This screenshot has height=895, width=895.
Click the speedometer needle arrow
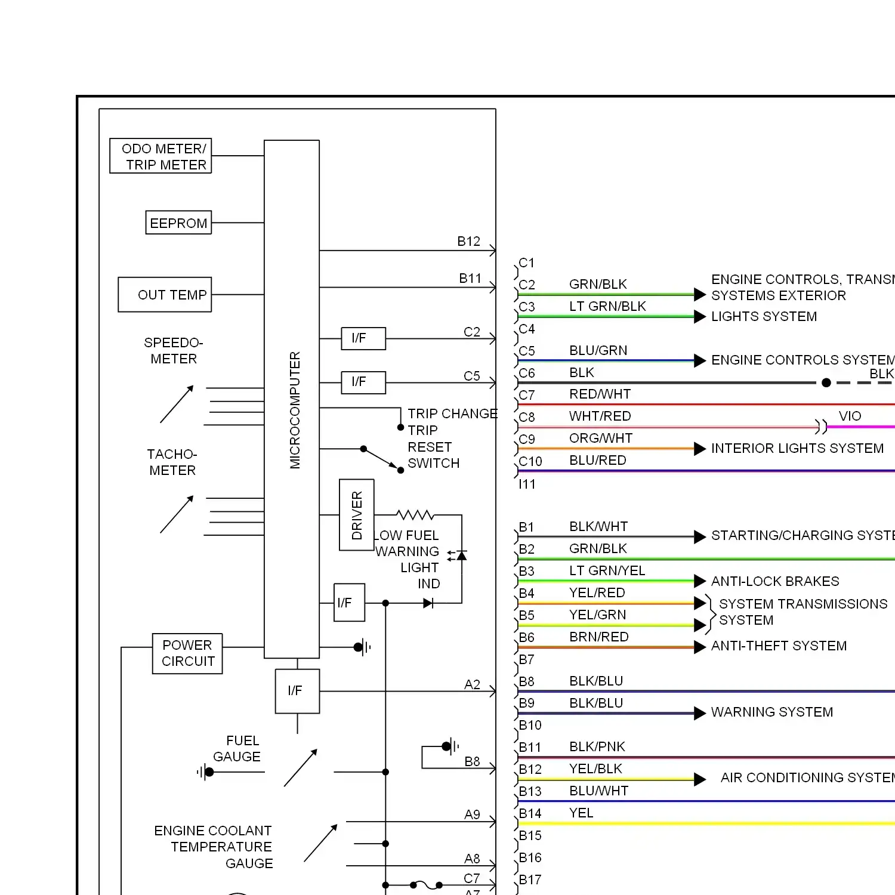177,404
